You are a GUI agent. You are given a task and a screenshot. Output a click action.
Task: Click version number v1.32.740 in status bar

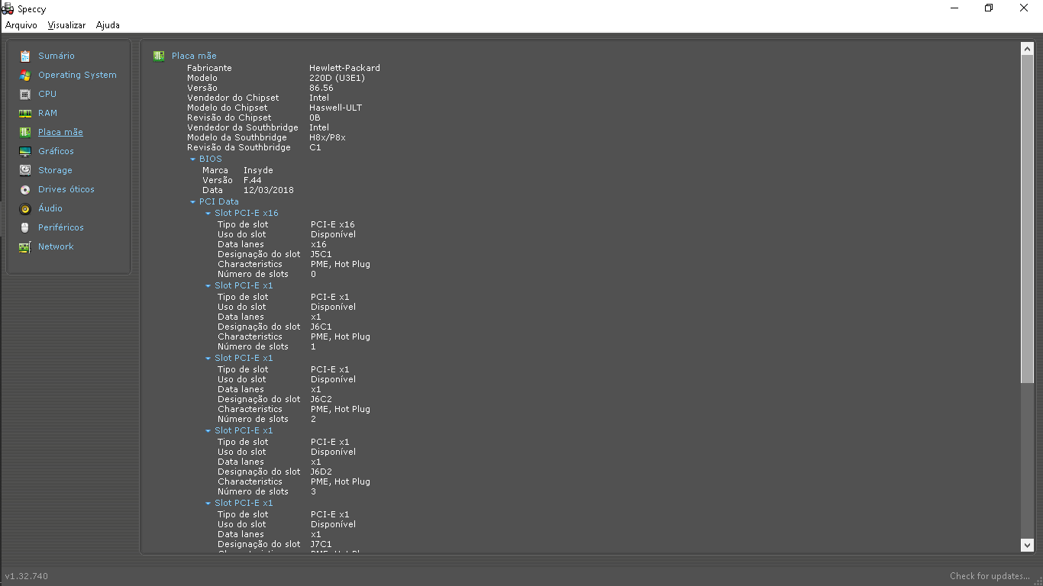(27, 576)
